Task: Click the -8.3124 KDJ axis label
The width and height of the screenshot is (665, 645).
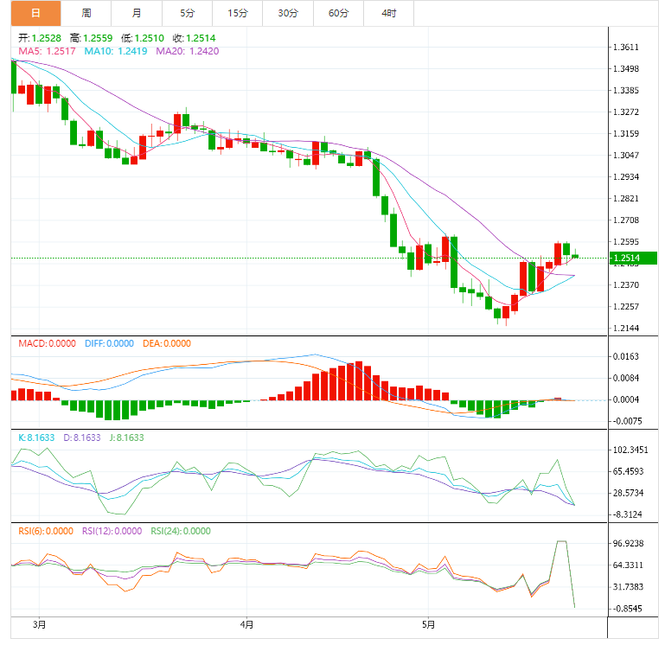Action: 627,514
